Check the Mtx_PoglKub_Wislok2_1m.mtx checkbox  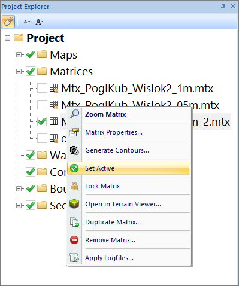point(42,88)
